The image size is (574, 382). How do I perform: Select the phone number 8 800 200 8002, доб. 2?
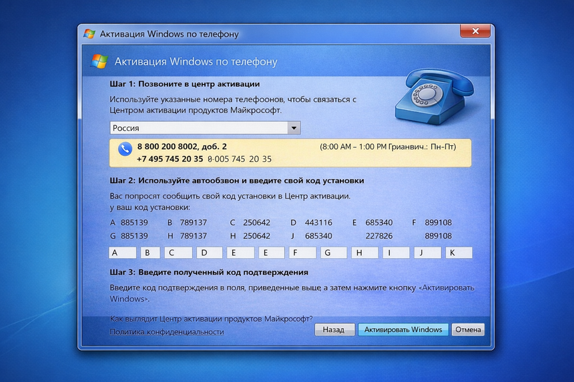pyautogui.click(x=182, y=147)
